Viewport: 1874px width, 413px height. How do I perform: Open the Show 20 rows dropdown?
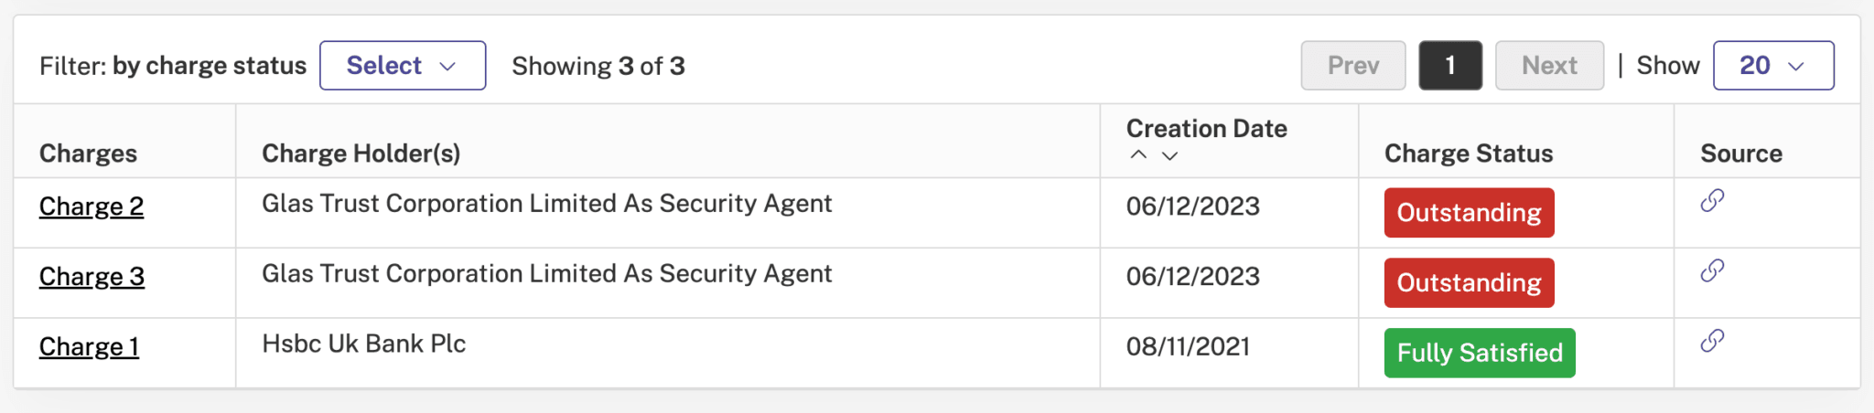[1773, 66]
